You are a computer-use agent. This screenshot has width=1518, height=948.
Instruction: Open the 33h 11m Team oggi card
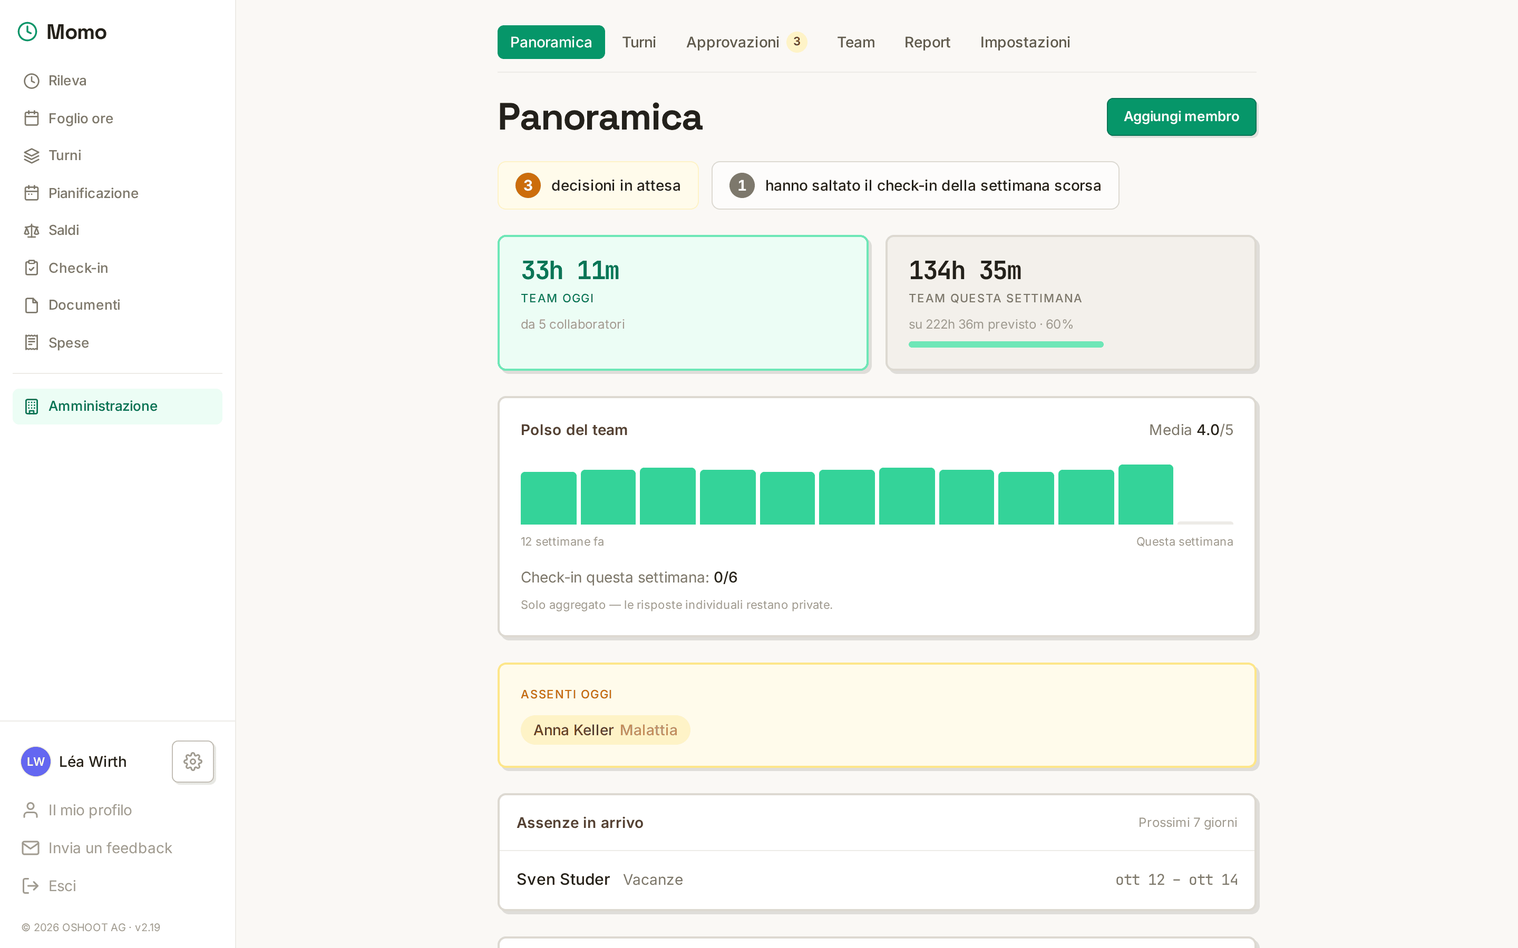(683, 303)
